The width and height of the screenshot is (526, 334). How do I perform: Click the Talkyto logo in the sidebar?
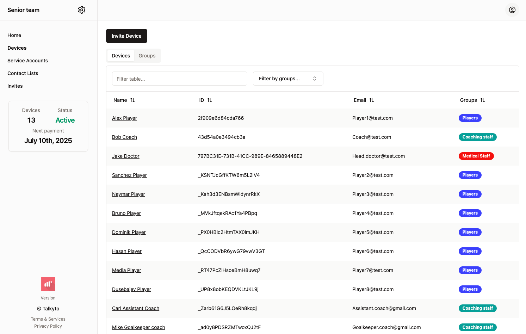point(48,284)
